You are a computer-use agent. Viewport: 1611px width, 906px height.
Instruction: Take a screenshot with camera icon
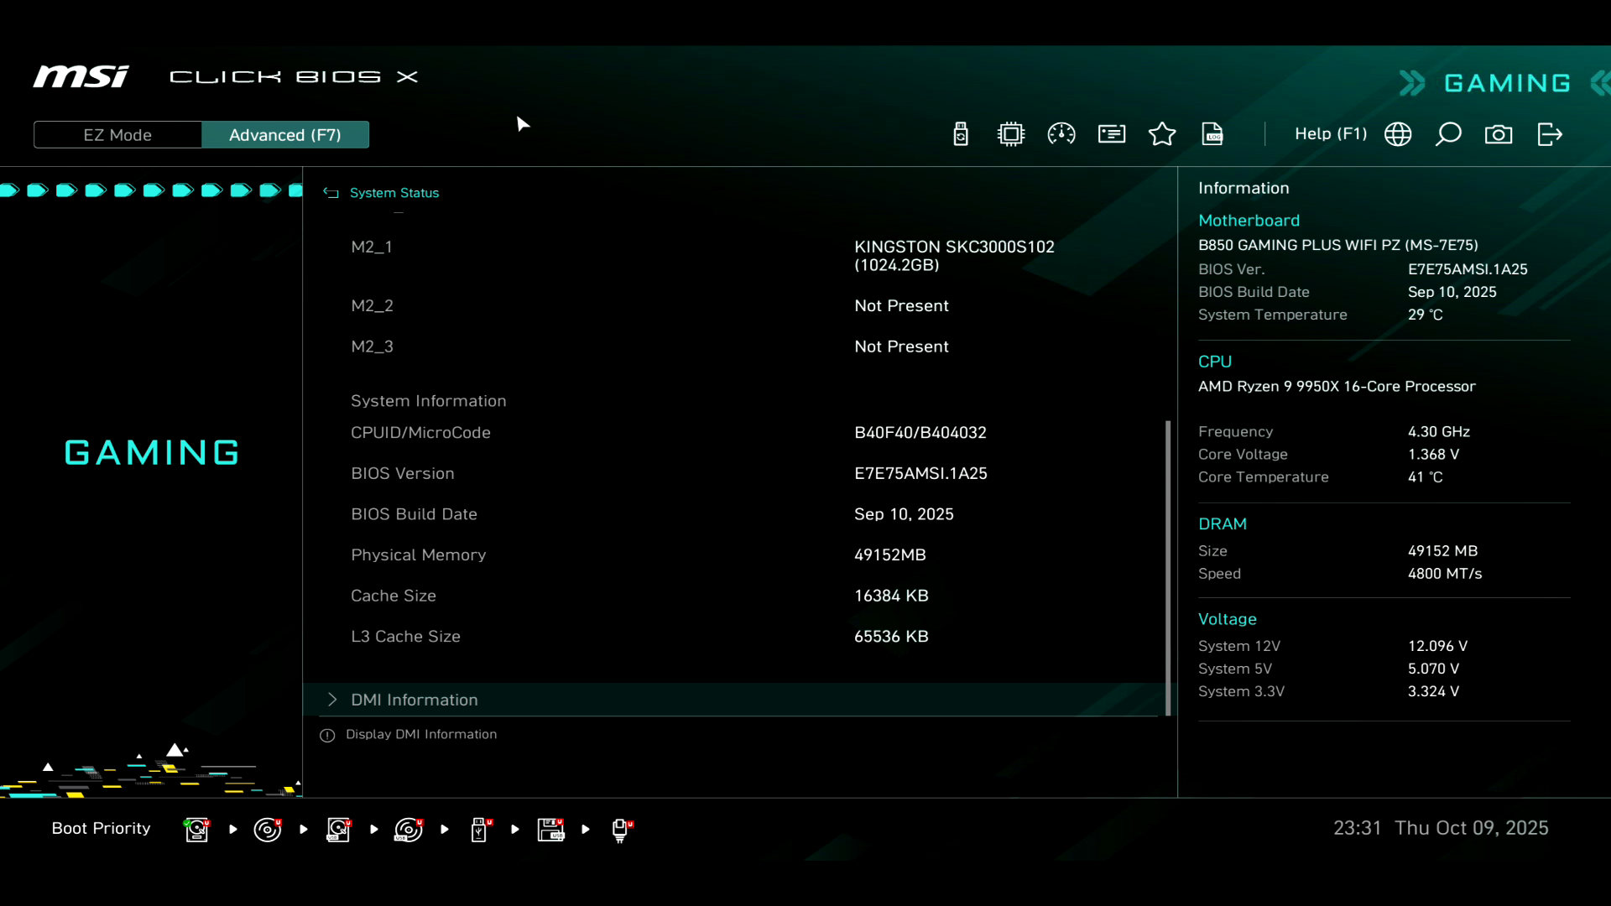coord(1499,134)
